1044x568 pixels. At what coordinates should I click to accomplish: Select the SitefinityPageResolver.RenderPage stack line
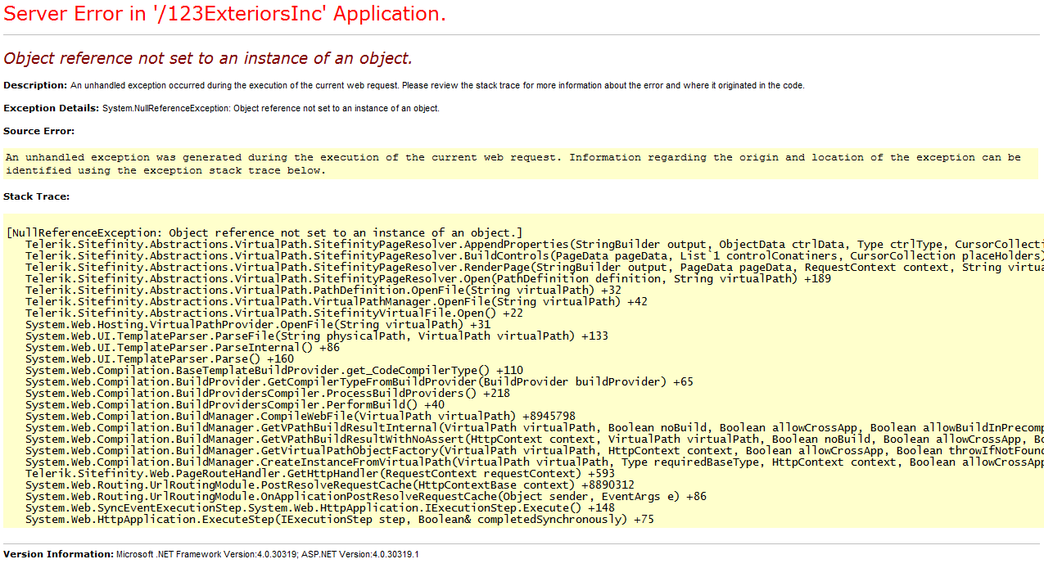[x=535, y=267]
